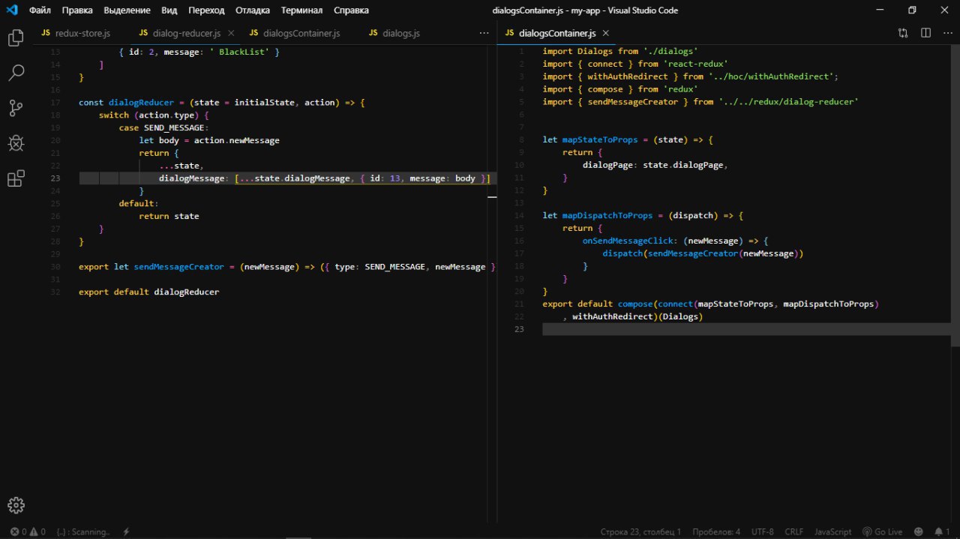Open the Терминал menu
This screenshot has width=960, height=539.
301,10
